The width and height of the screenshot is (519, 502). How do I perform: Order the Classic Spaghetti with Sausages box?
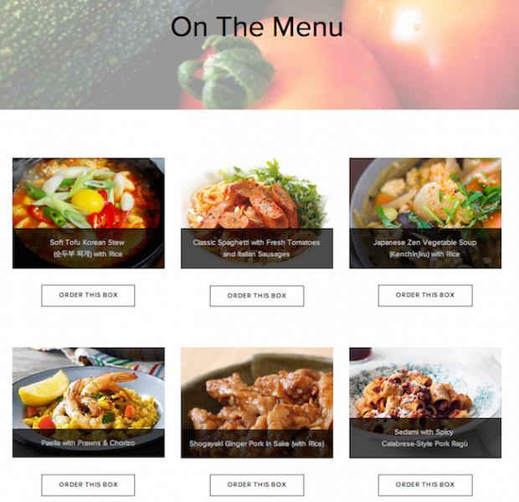coord(256,296)
